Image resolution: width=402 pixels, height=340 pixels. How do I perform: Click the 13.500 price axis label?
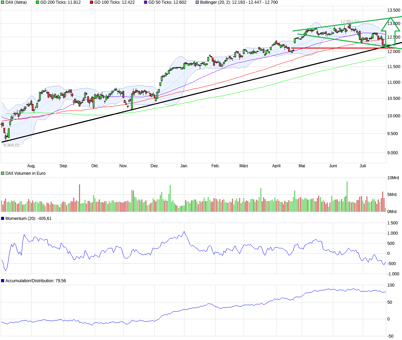point(393,10)
